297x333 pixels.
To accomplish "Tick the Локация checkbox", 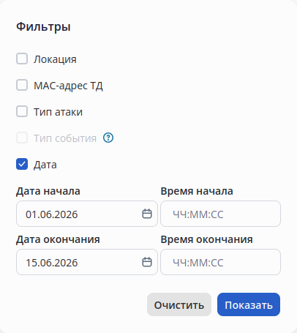I will pos(22,59).
